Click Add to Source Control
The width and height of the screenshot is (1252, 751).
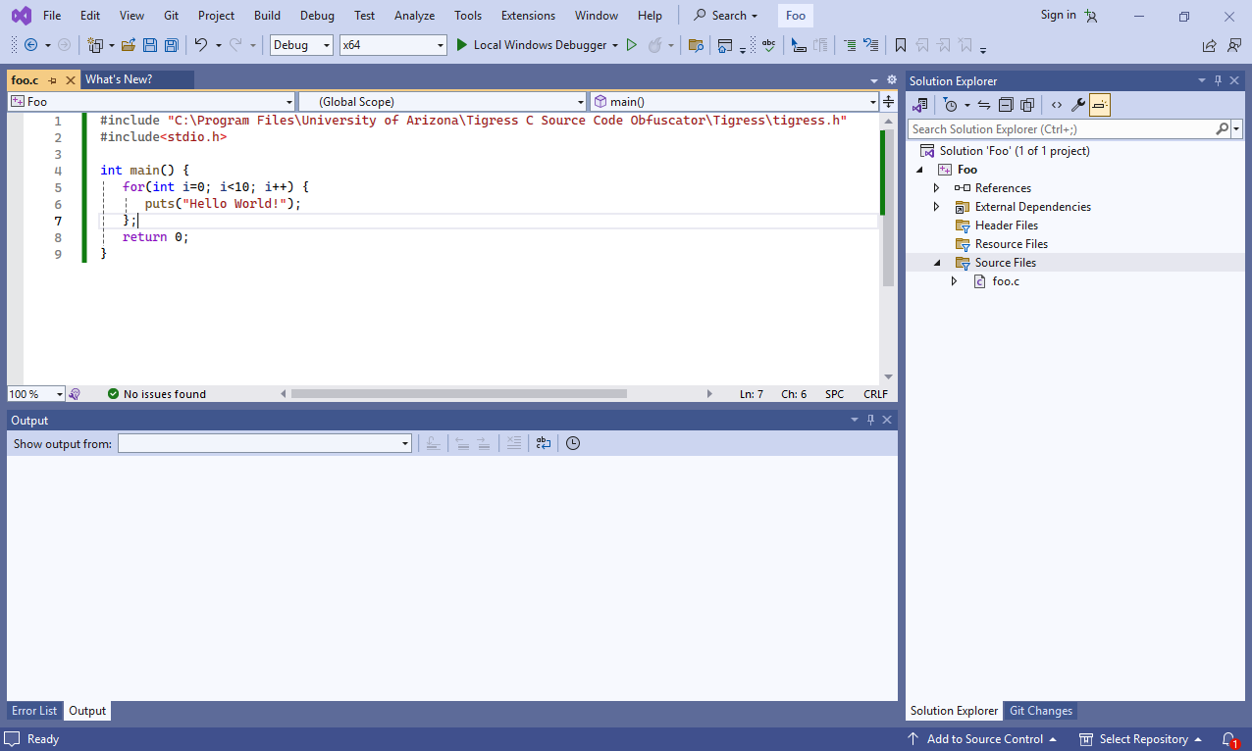tap(984, 739)
